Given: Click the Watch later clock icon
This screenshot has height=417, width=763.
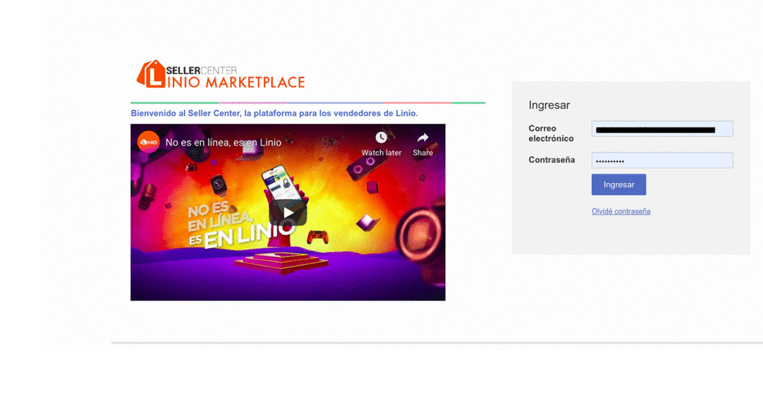Looking at the screenshot, I should pyautogui.click(x=381, y=137).
